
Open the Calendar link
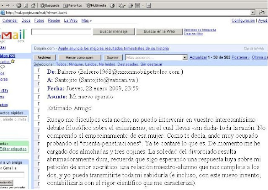click(10, 21)
